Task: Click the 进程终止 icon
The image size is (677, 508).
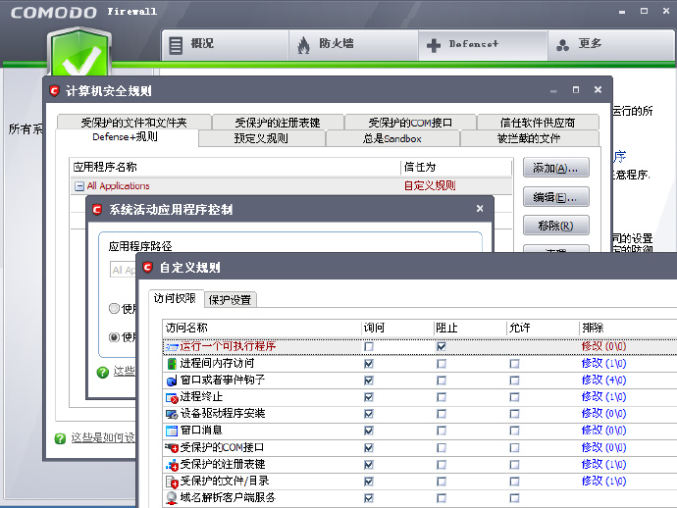Action: coord(172,397)
